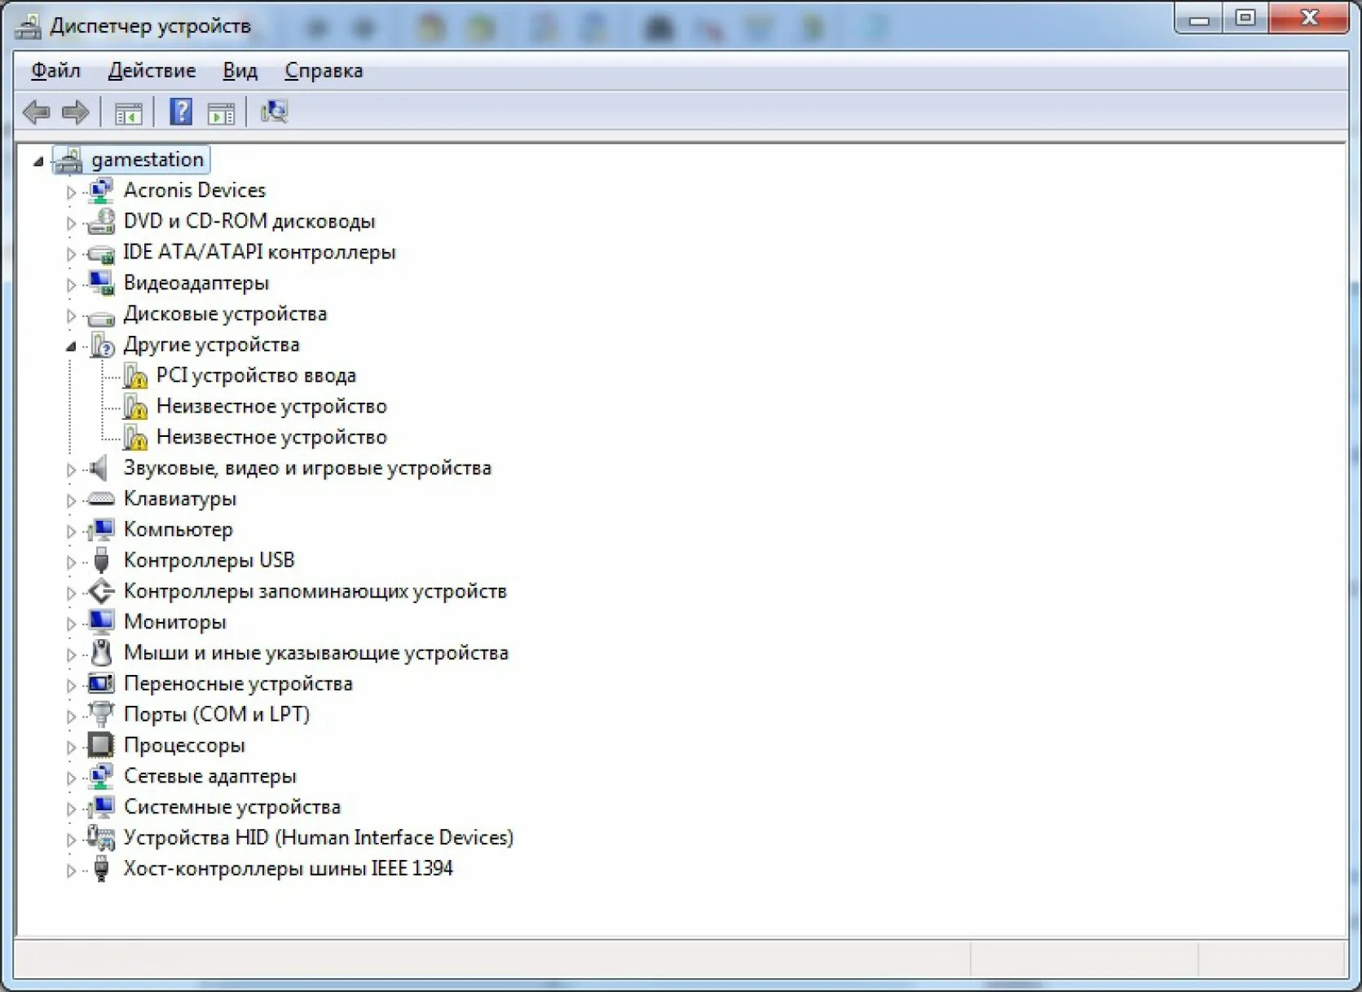Image resolution: width=1362 pixels, height=992 pixels.
Task: Click the Клавиатуры keyboard icon
Action: pos(101,499)
